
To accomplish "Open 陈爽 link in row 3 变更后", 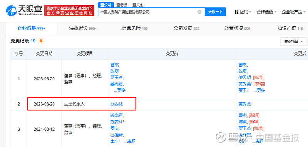I will (x=243, y=122).
